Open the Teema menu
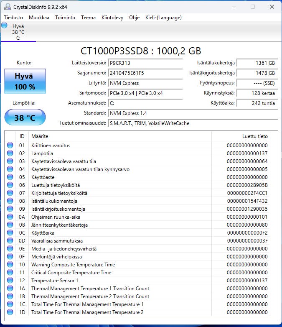Image resolution: width=282 pixels, height=327 pixels. tap(89, 18)
